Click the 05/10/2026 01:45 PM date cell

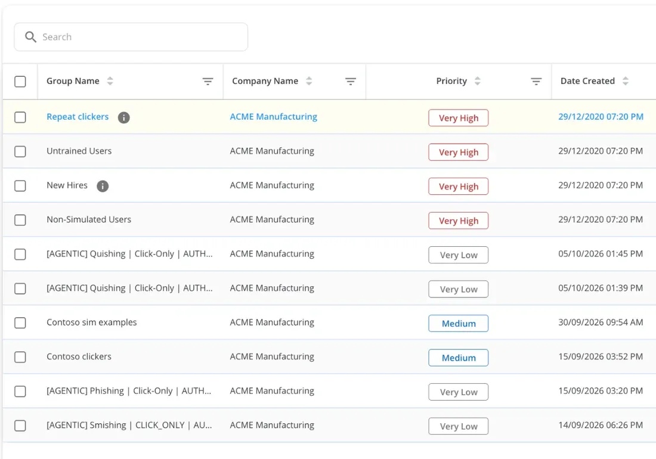[x=601, y=254]
